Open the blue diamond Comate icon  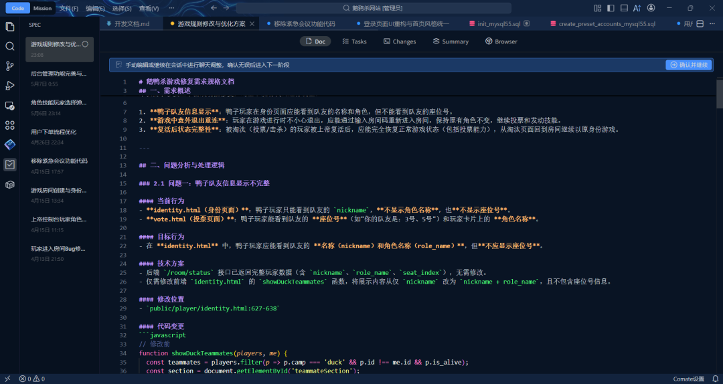tap(9, 145)
